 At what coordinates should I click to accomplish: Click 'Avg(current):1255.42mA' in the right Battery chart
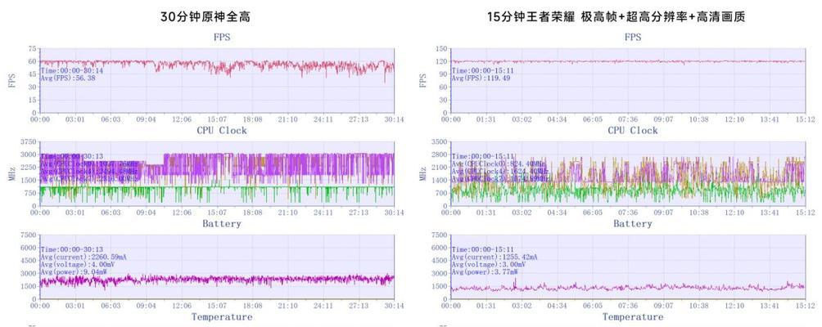494,258
